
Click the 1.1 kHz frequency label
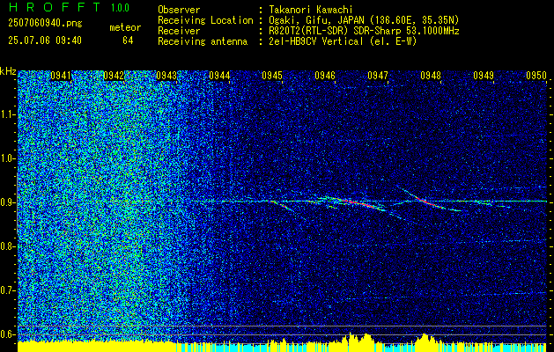point(7,114)
